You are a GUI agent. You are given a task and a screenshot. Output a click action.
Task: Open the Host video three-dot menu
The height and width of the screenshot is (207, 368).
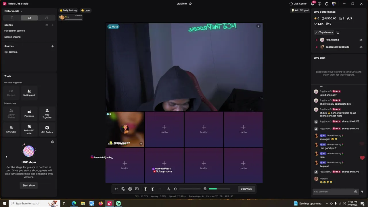click(258, 26)
